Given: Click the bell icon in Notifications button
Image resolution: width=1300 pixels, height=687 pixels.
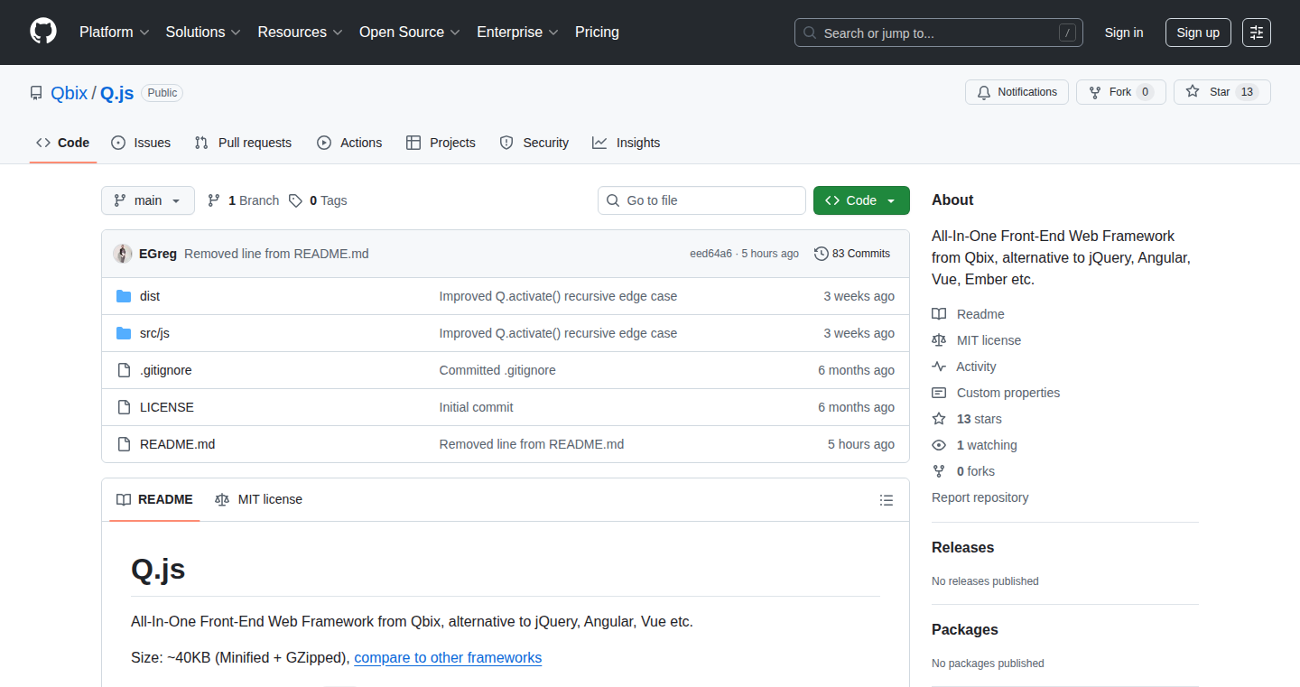Looking at the screenshot, I should [x=984, y=92].
